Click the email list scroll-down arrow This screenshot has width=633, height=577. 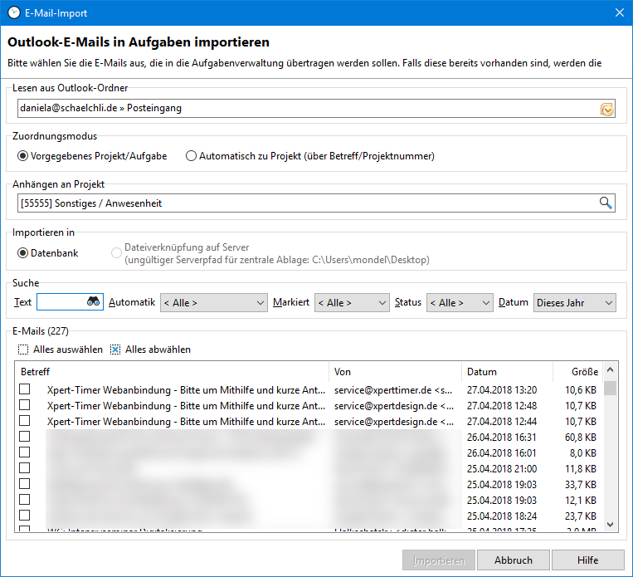611,524
